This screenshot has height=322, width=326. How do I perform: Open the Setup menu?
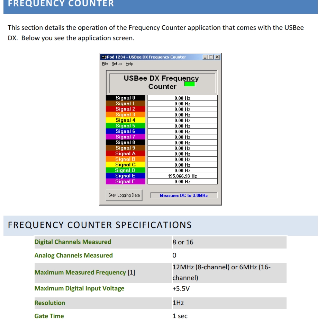(117, 64)
